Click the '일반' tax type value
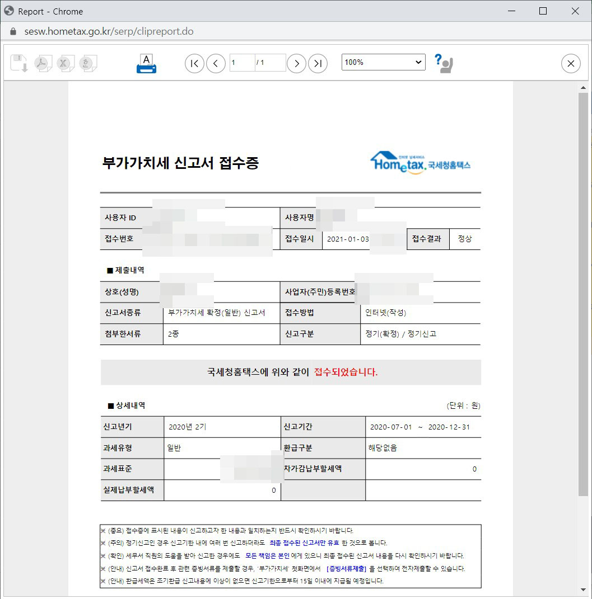 pyautogui.click(x=174, y=448)
